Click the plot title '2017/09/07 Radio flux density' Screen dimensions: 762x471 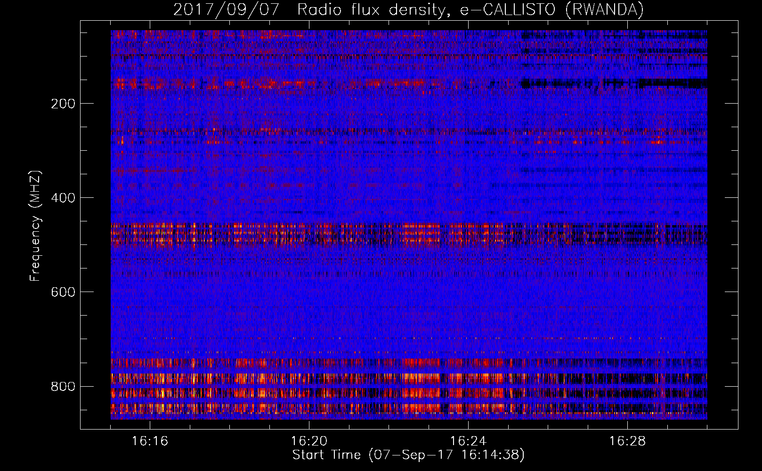click(x=408, y=10)
